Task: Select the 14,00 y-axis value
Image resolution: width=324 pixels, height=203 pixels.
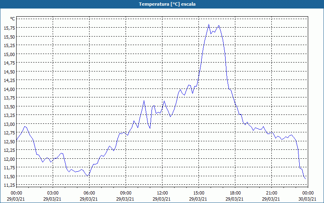Action: [x=9, y=89]
